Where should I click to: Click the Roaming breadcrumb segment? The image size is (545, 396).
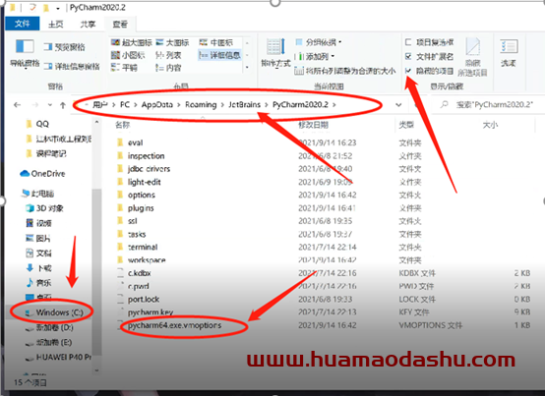click(201, 104)
